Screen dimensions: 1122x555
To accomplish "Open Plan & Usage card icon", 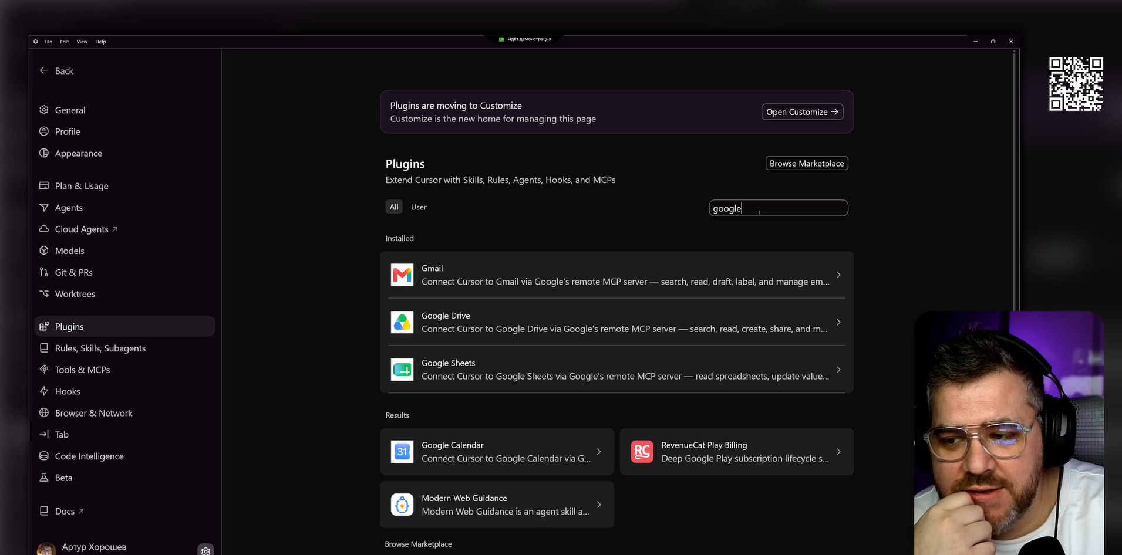I will (44, 185).
